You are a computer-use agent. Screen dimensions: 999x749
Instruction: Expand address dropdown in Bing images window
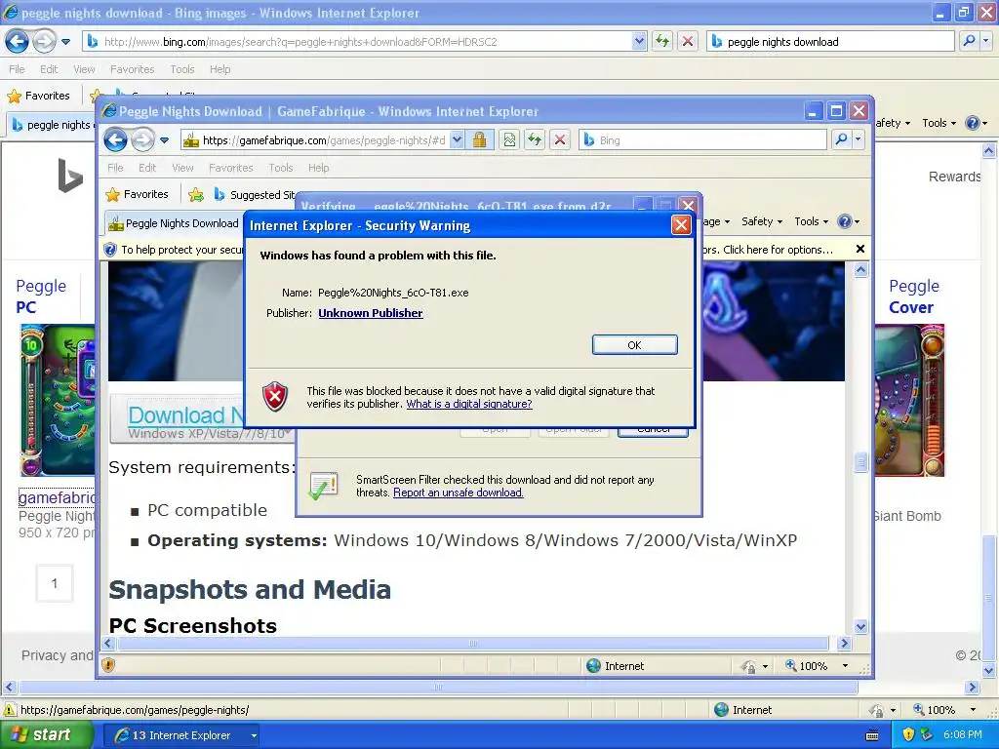point(639,42)
